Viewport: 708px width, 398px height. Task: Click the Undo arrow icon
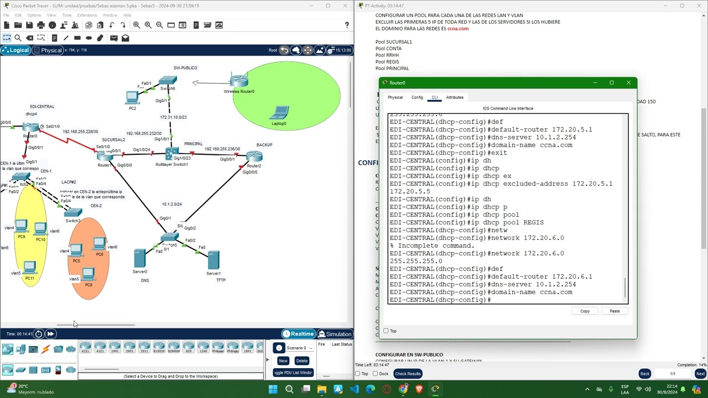coord(112,25)
